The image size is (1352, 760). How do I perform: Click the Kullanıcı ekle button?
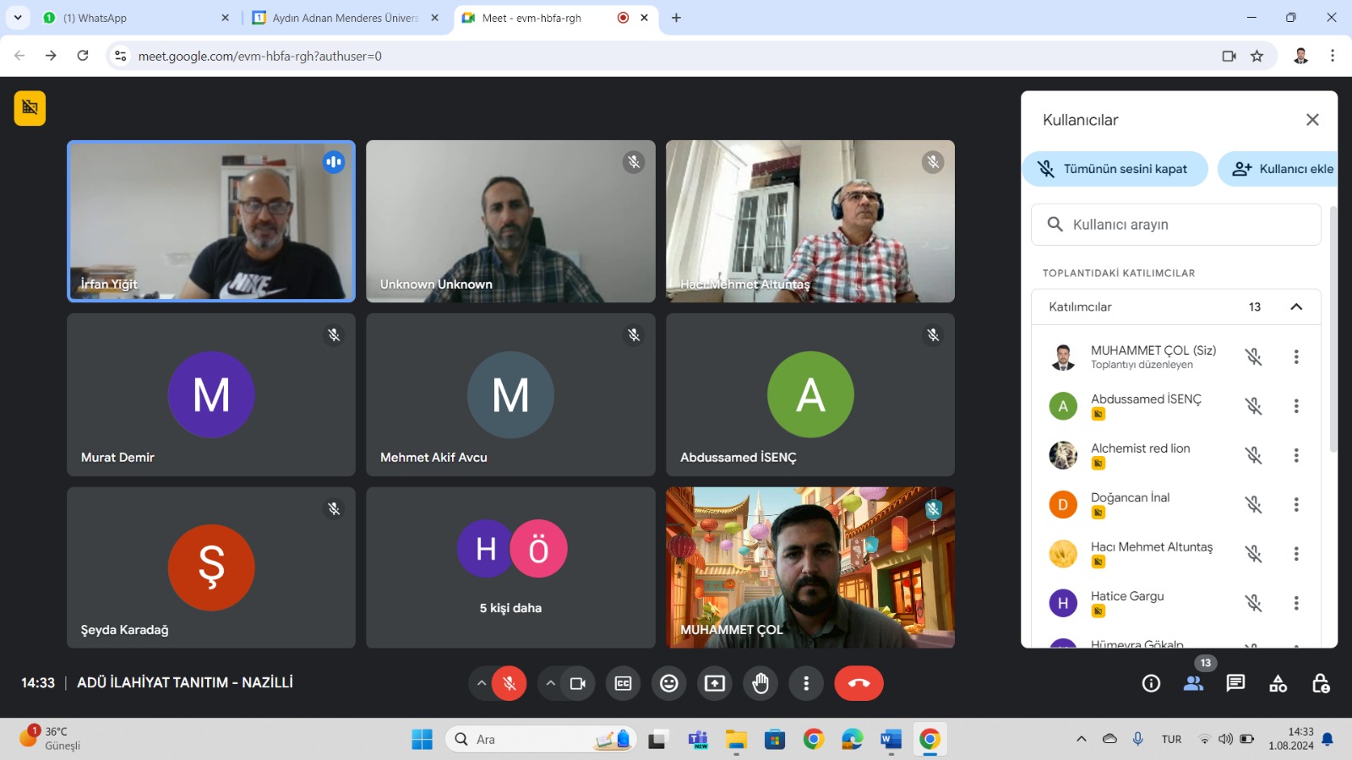click(x=1284, y=169)
